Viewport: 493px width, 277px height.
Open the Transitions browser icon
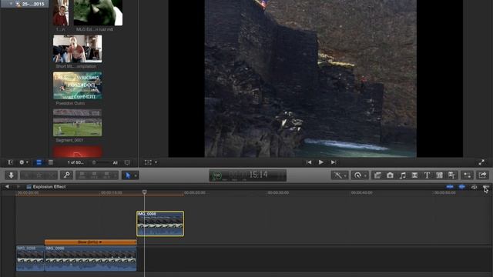coord(414,175)
